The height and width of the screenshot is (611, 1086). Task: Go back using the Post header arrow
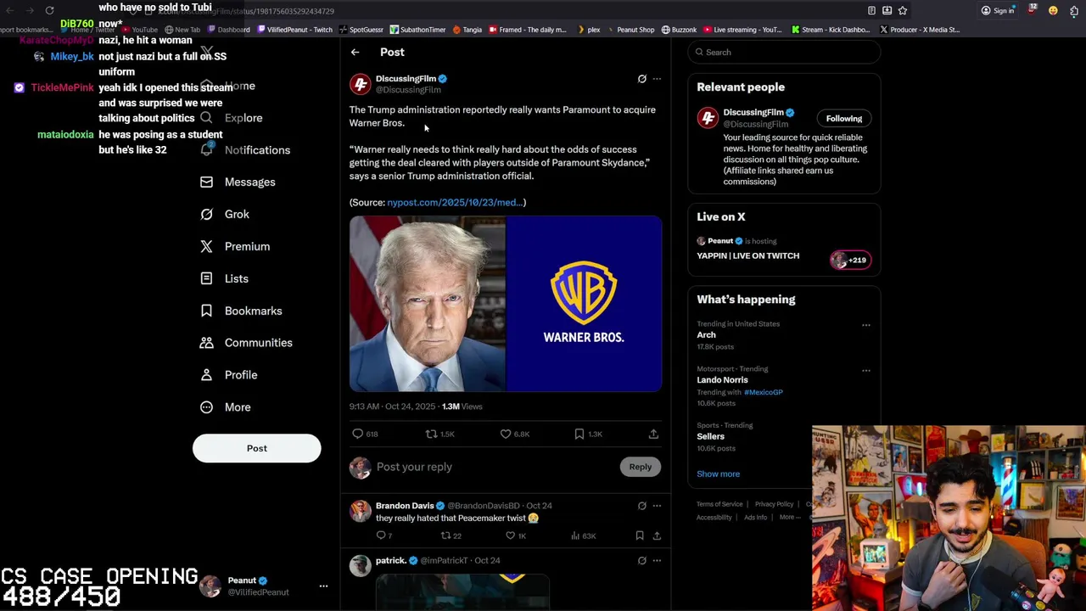coord(355,53)
